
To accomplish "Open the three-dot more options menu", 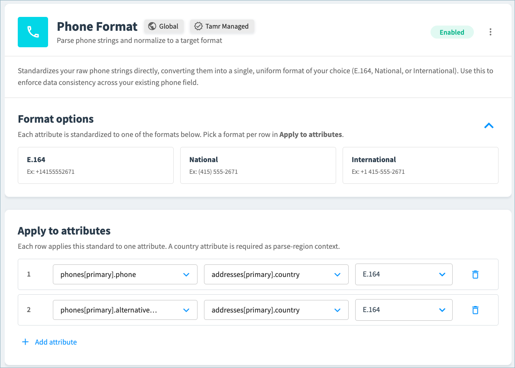I will pos(490,32).
